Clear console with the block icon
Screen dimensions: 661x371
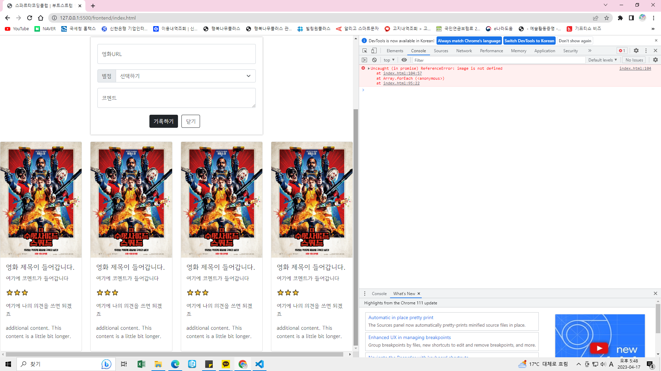(x=374, y=60)
